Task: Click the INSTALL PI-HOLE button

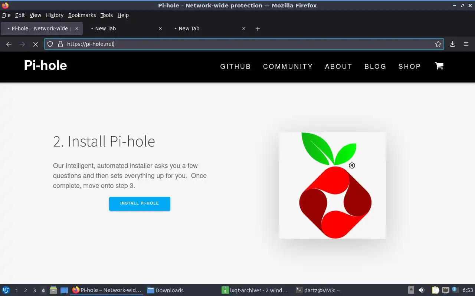Action: pyautogui.click(x=140, y=203)
